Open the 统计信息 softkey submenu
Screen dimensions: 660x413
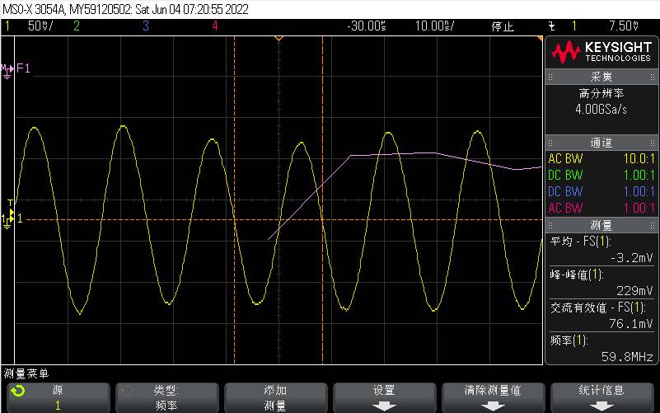pos(602,397)
